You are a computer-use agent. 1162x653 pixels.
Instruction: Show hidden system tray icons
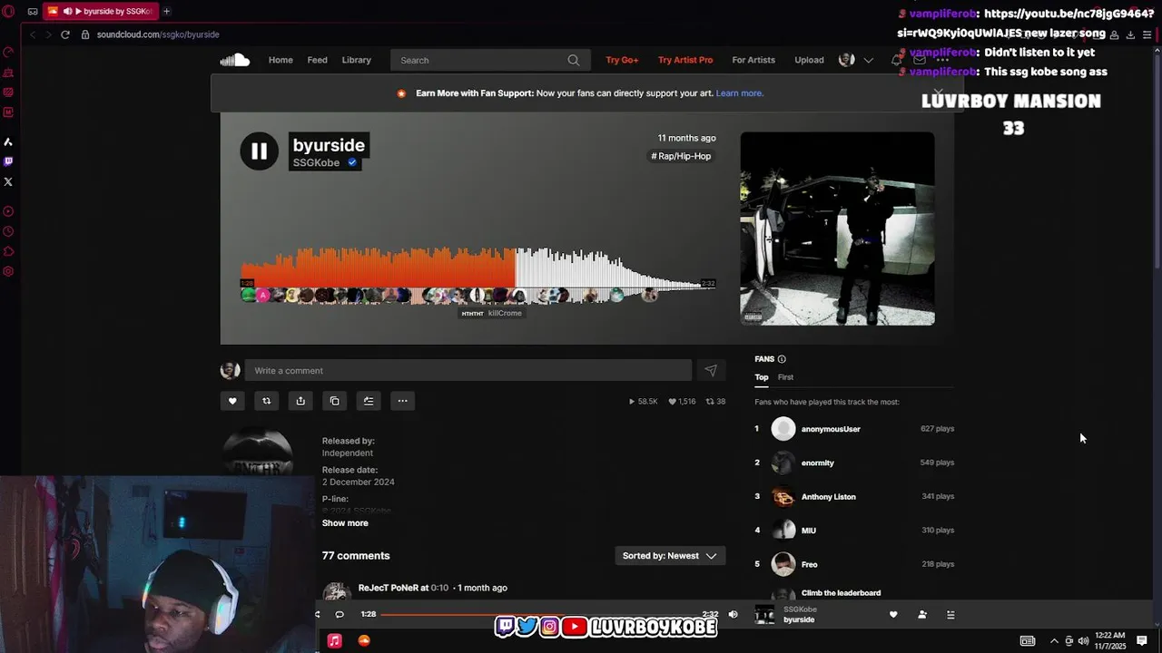1054,641
